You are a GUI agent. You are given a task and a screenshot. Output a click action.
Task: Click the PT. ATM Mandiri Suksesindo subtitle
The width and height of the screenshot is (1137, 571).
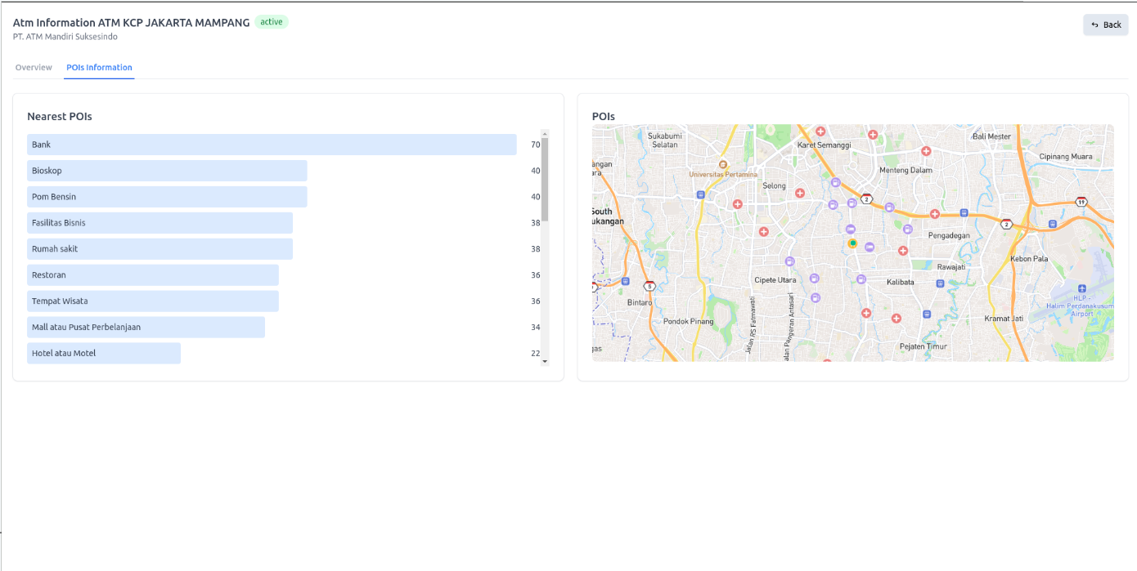coord(65,37)
